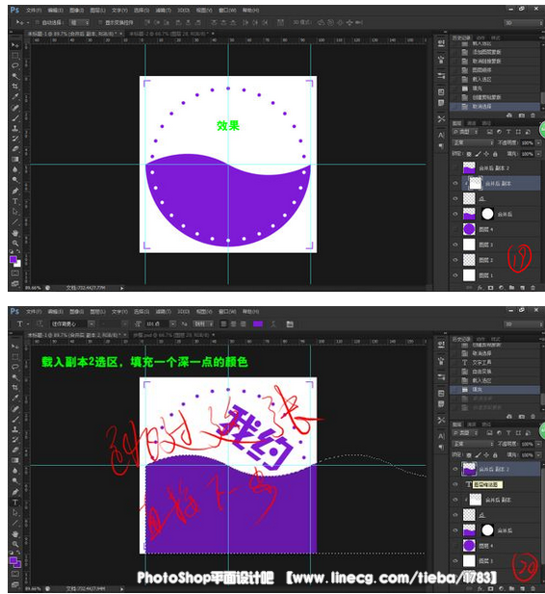The height and width of the screenshot is (594, 545).
Task: Hide 图层 1 layer in upper Layers panel
Action: (455, 275)
